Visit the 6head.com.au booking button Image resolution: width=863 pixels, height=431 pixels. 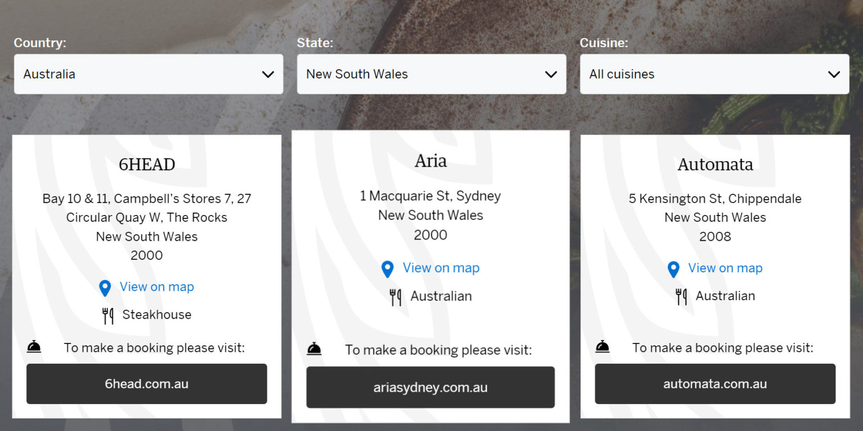[147, 384]
